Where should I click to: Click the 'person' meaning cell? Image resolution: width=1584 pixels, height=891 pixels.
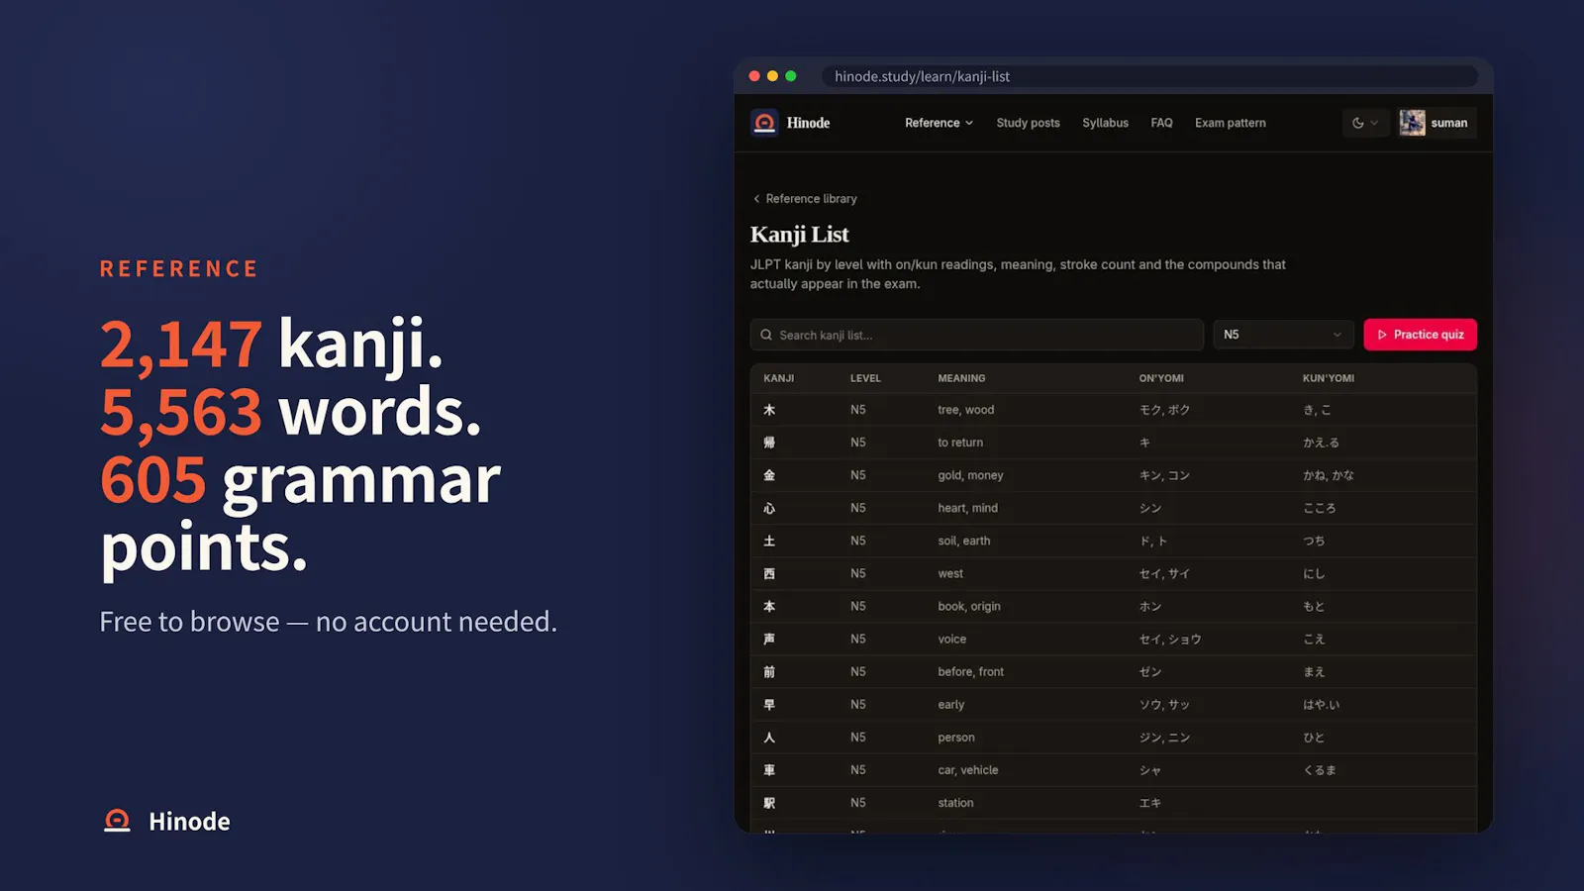(956, 737)
